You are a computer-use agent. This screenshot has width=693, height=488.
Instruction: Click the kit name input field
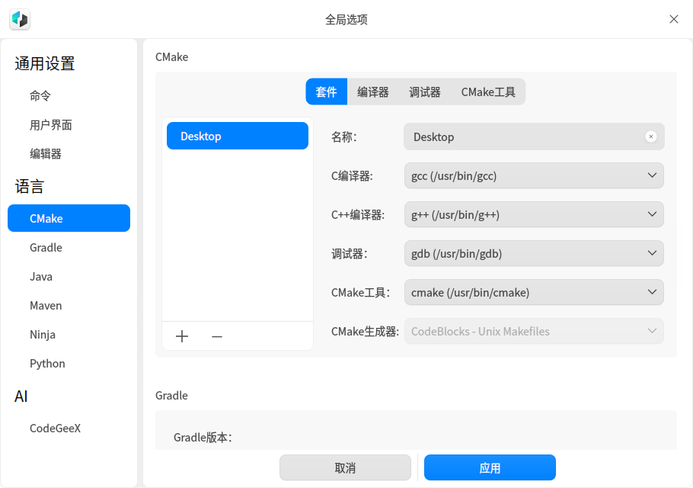pyautogui.click(x=534, y=136)
